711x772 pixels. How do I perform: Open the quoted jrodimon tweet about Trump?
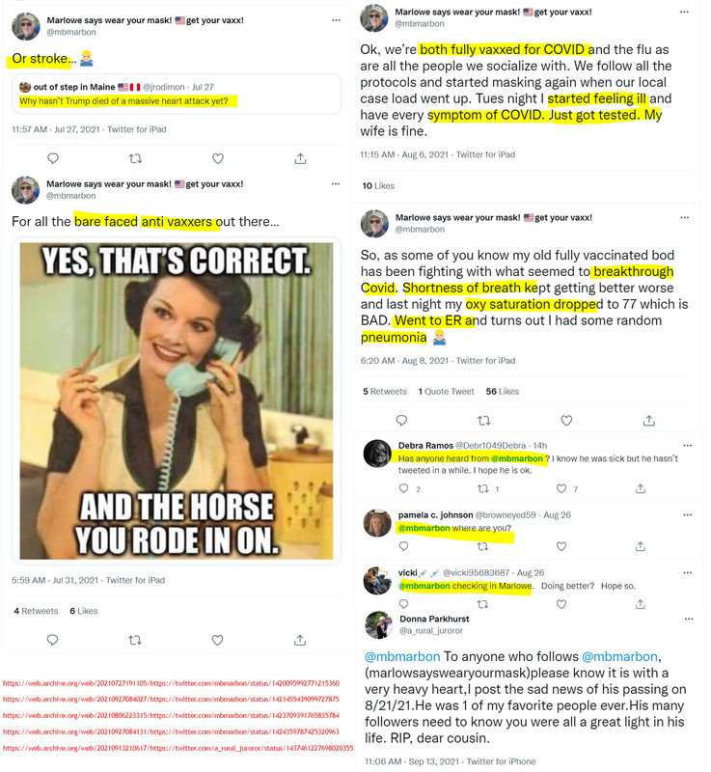click(x=177, y=94)
